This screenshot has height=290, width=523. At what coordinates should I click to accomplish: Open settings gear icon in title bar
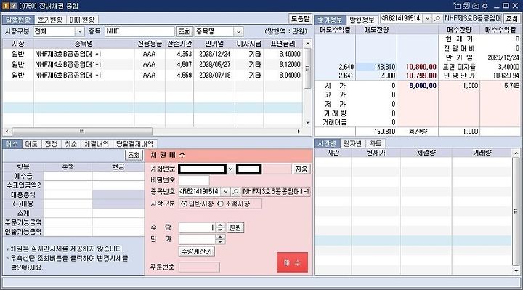(x=485, y=6)
